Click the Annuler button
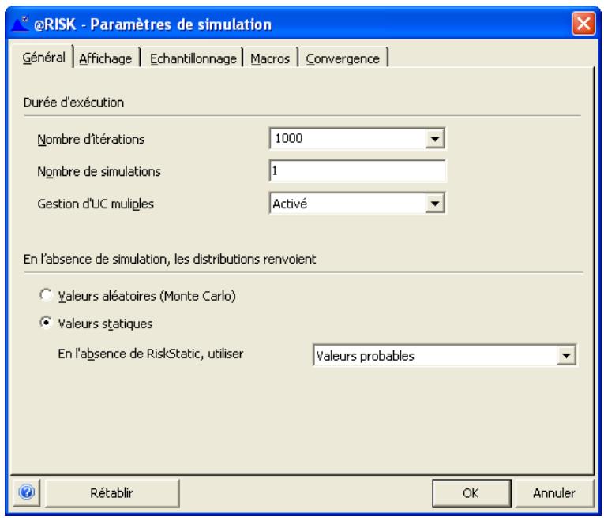Viewport: 604px width, 520px height. pyautogui.click(x=552, y=492)
